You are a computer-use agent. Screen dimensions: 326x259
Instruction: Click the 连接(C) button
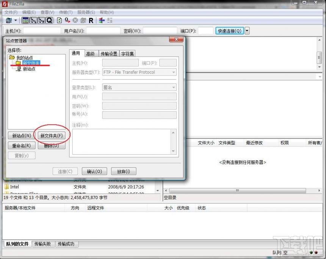[65, 171]
